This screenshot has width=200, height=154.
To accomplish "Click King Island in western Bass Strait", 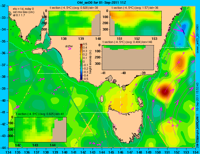I will click(x=102, y=99).
